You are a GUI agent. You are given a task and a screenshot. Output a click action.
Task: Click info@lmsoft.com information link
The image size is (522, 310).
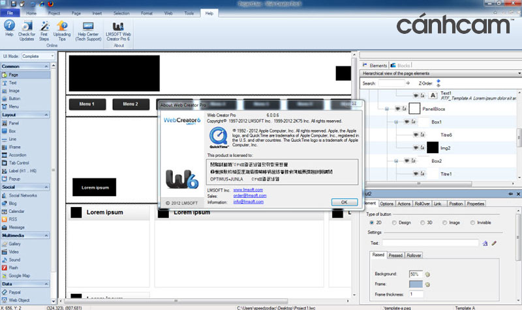click(249, 202)
